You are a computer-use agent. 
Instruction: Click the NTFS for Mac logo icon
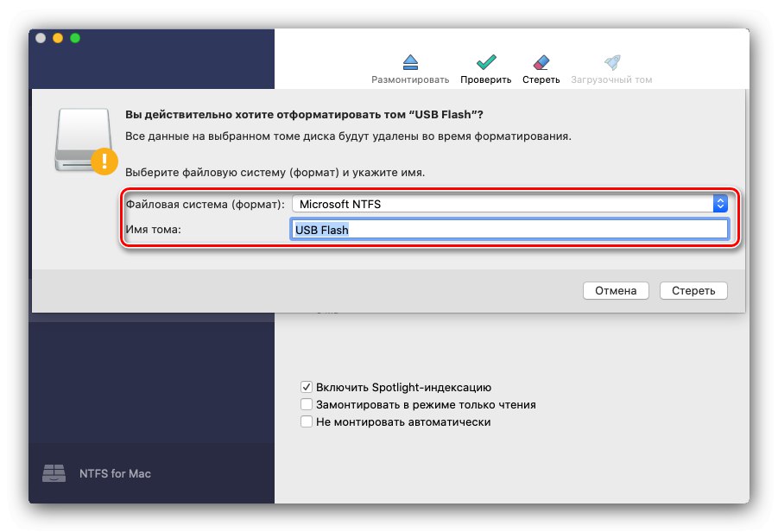tap(54, 473)
